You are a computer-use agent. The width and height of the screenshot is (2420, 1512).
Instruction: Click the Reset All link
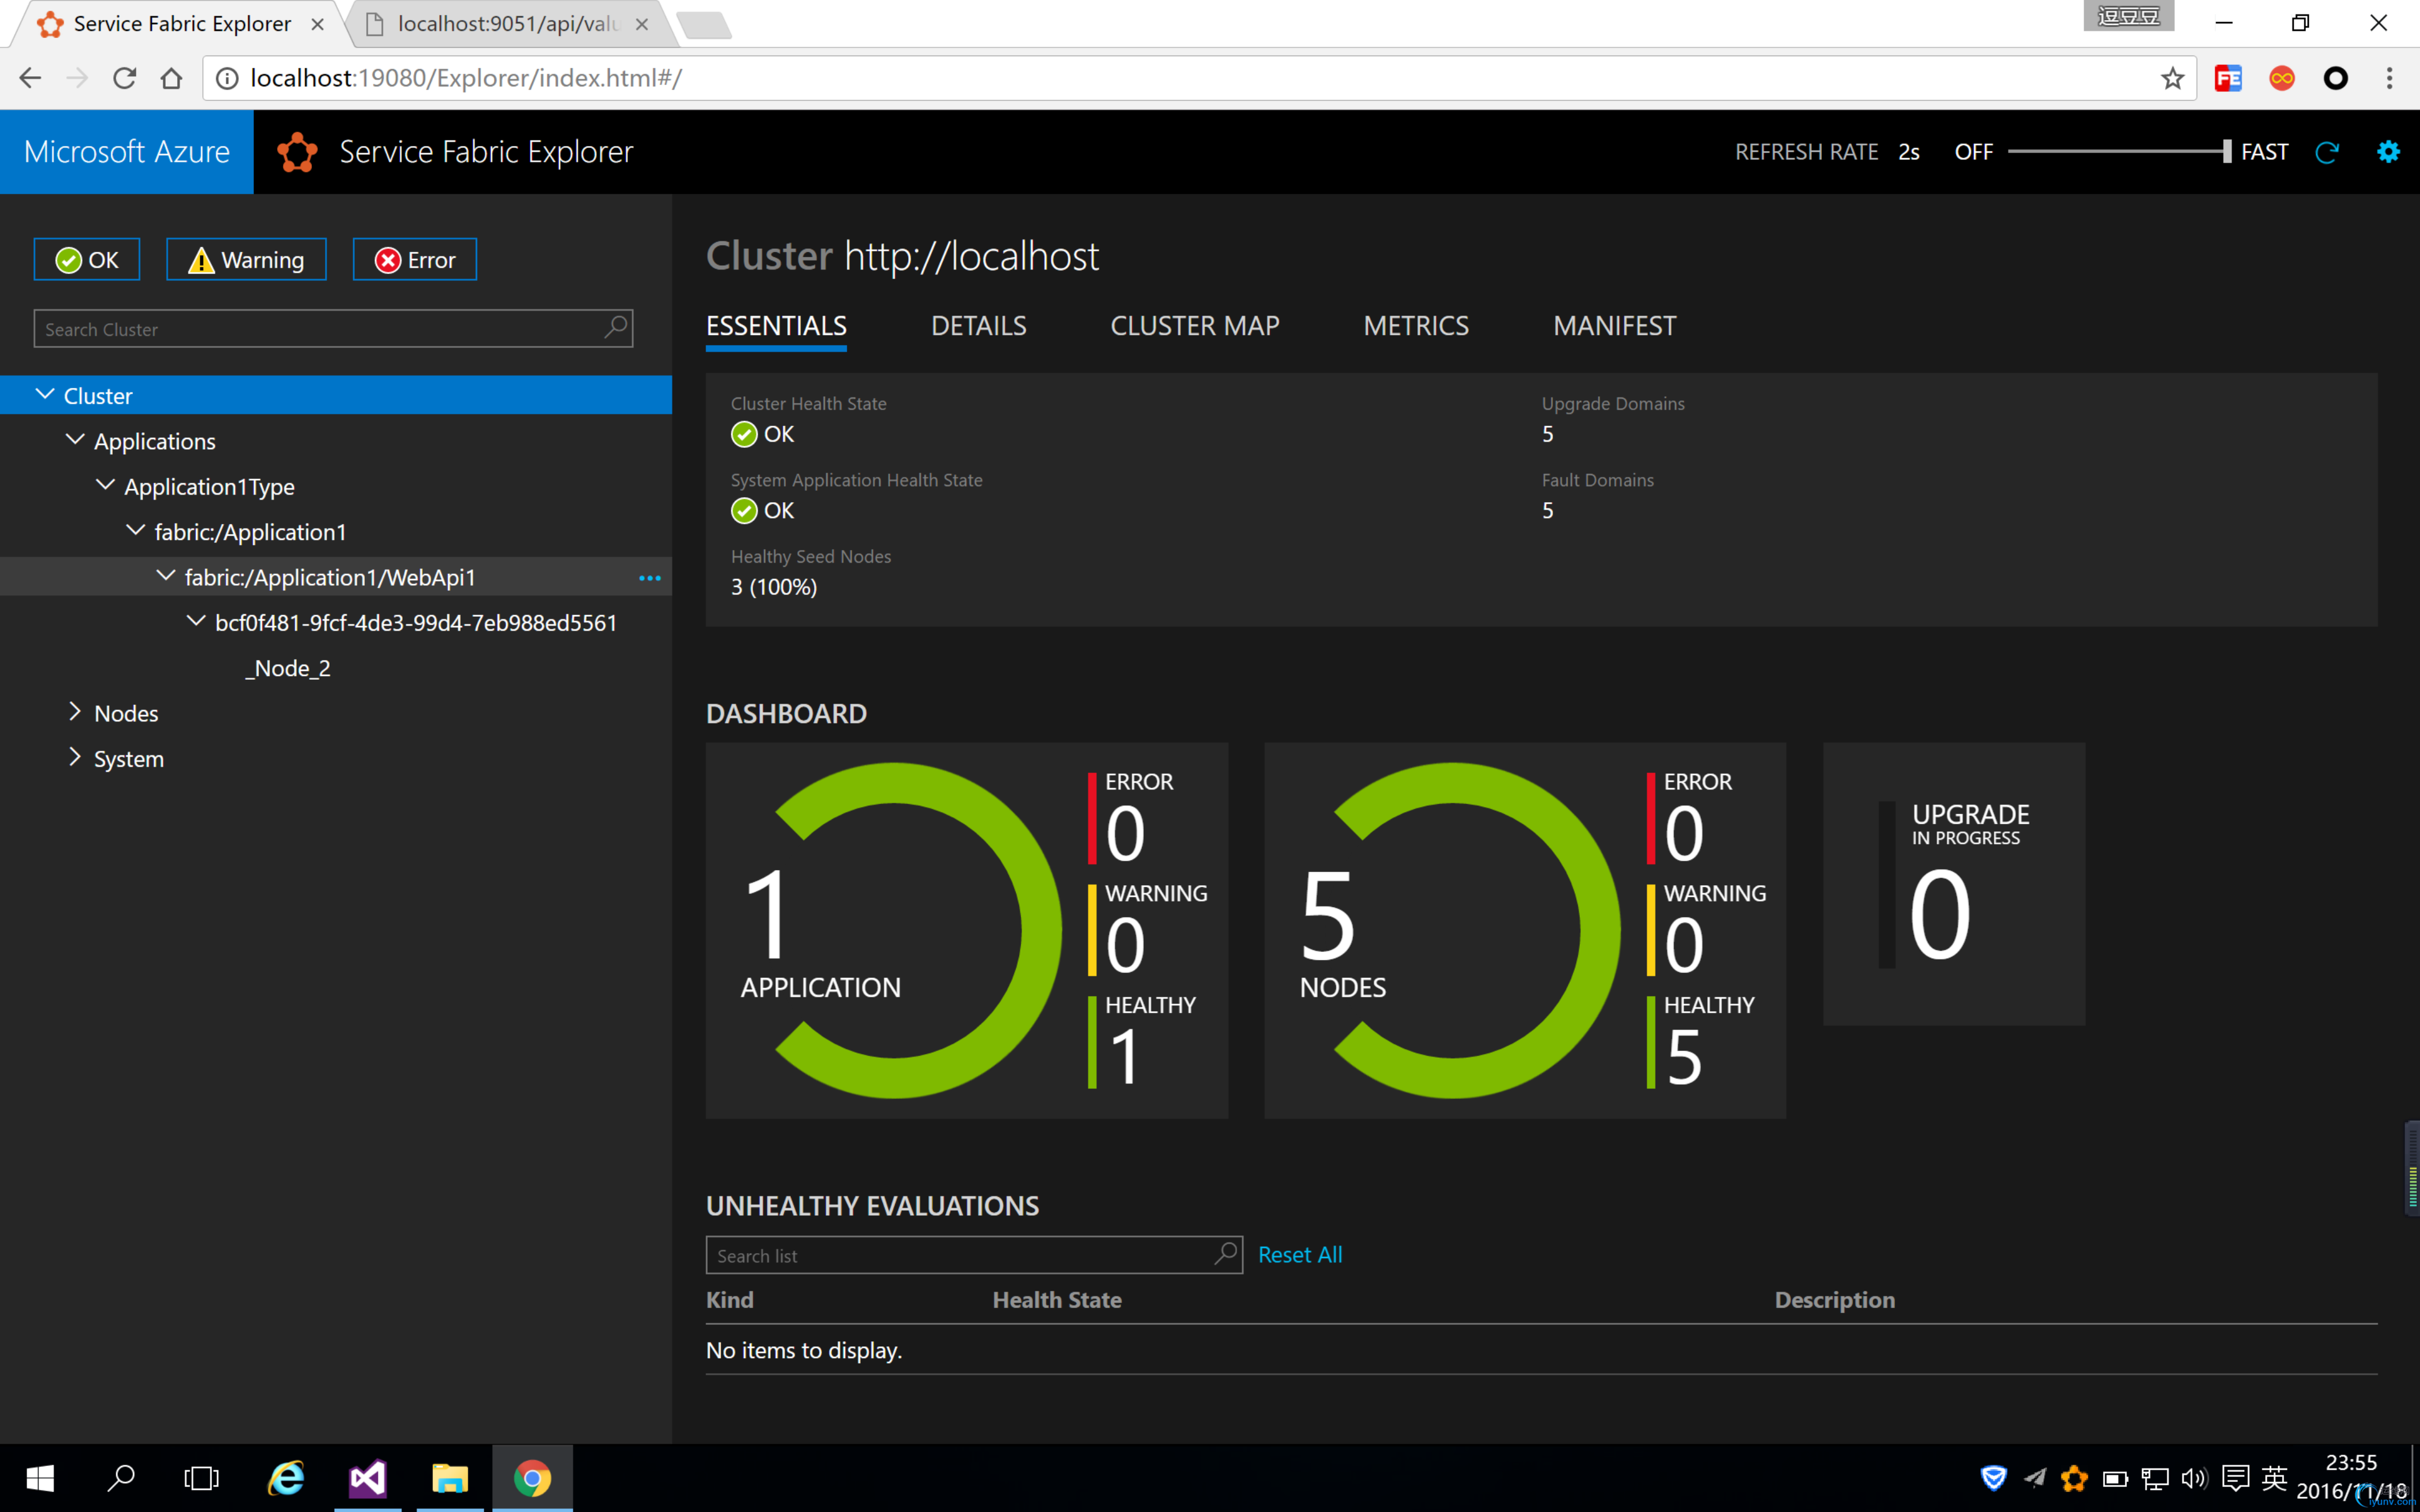(1299, 1254)
